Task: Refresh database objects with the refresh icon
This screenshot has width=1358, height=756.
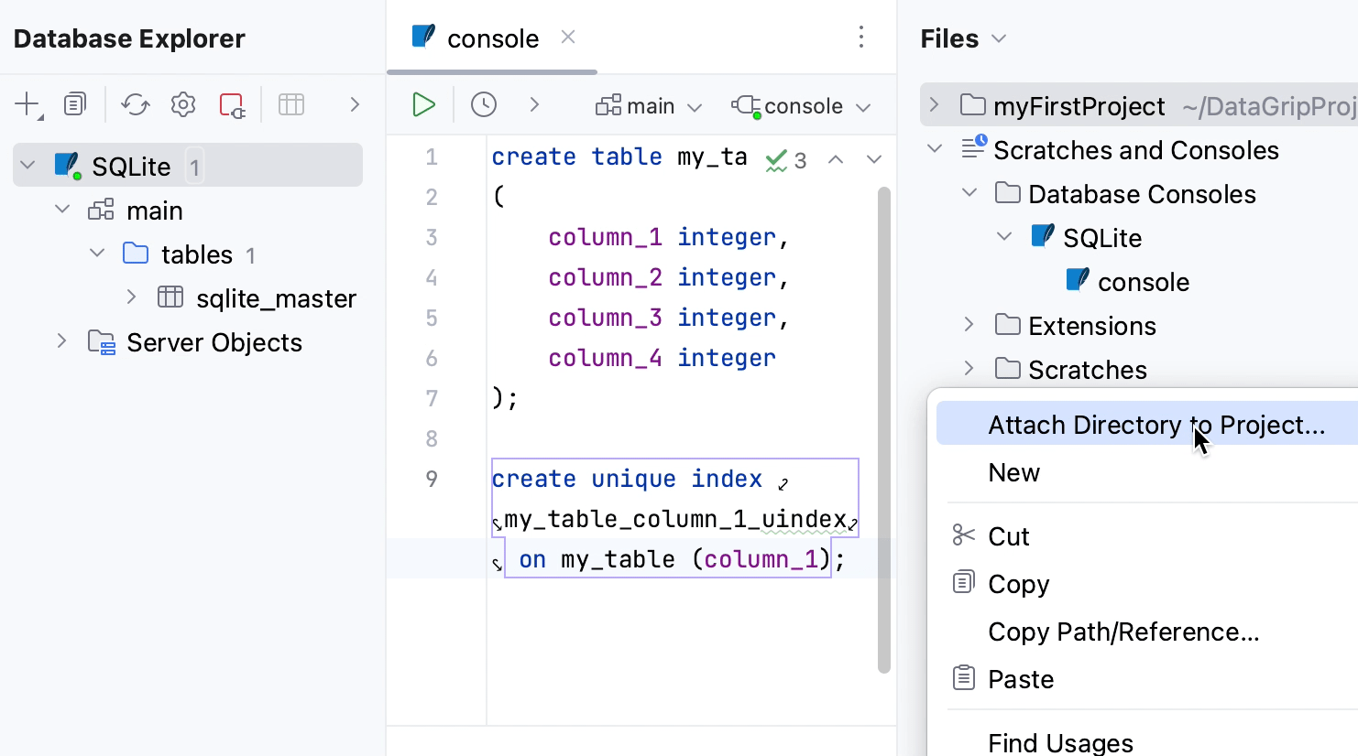Action: (x=136, y=103)
